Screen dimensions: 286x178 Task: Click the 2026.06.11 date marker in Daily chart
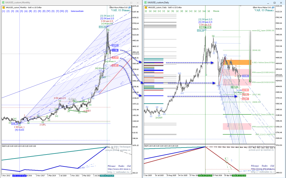(239, 176)
